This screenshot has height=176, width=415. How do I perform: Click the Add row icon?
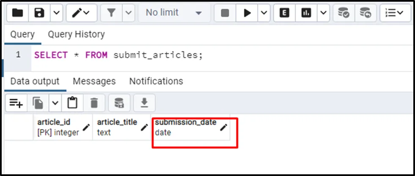point(16,102)
